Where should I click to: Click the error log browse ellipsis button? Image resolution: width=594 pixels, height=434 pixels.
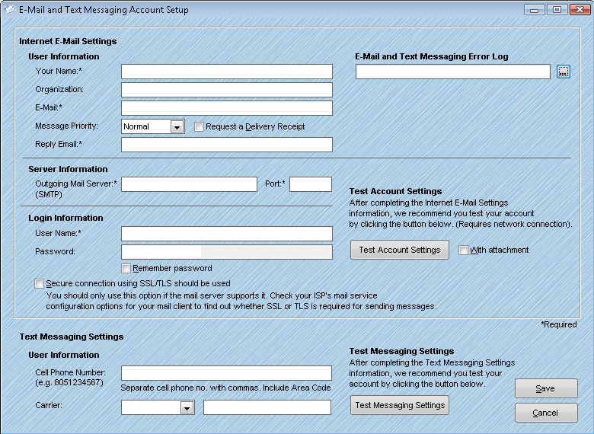click(x=564, y=72)
